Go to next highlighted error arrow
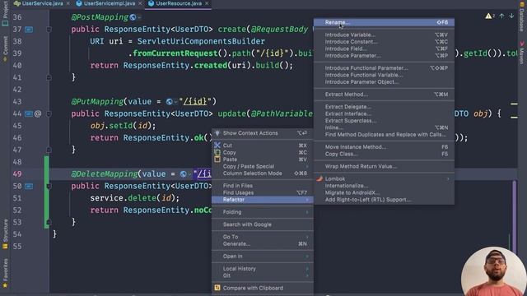This screenshot has height=296, width=527. tap(511, 16)
